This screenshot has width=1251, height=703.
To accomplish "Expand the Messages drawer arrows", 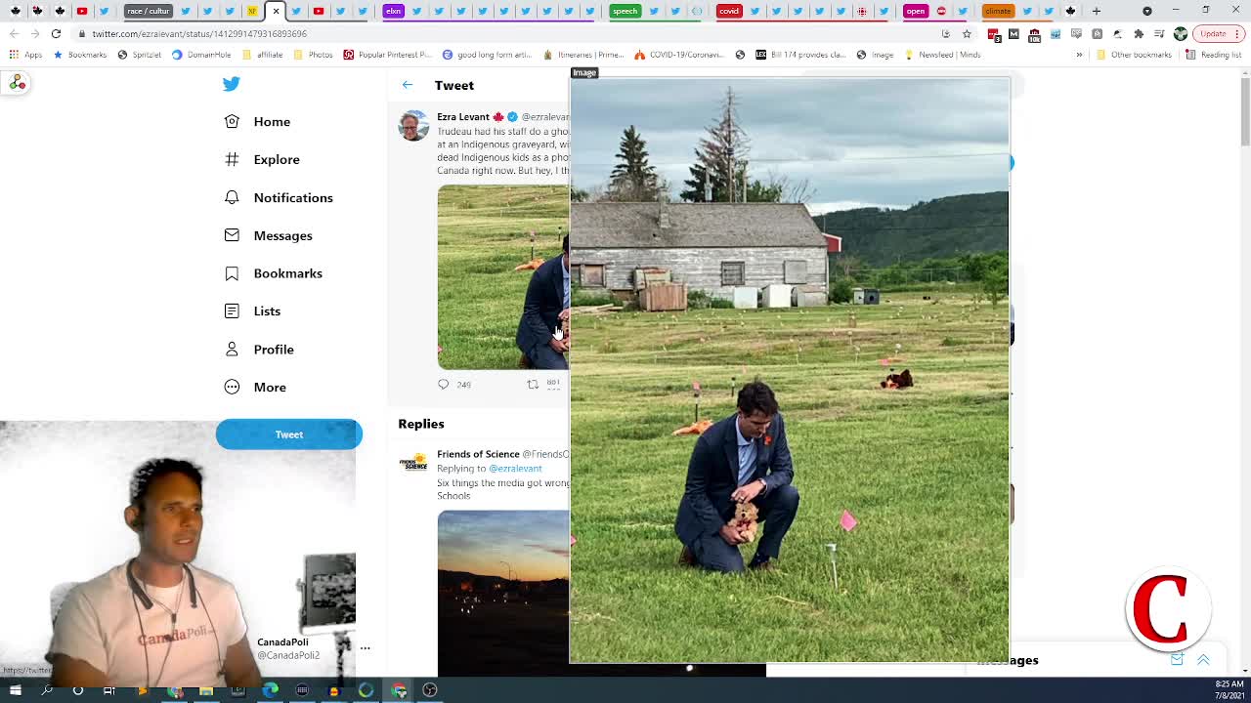I will [1203, 661].
